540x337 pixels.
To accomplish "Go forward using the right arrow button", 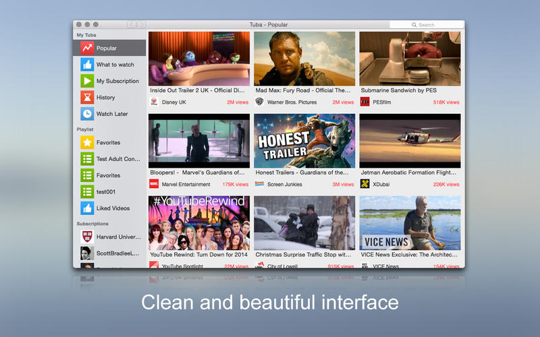I will [x=141, y=25].
